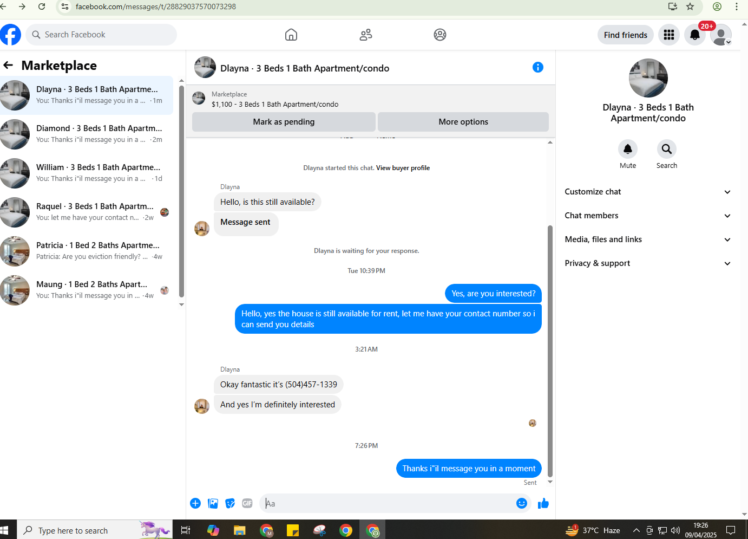The height and width of the screenshot is (539, 748).
Task: Choose a sticker from the sticker icon
Action: point(230,503)
